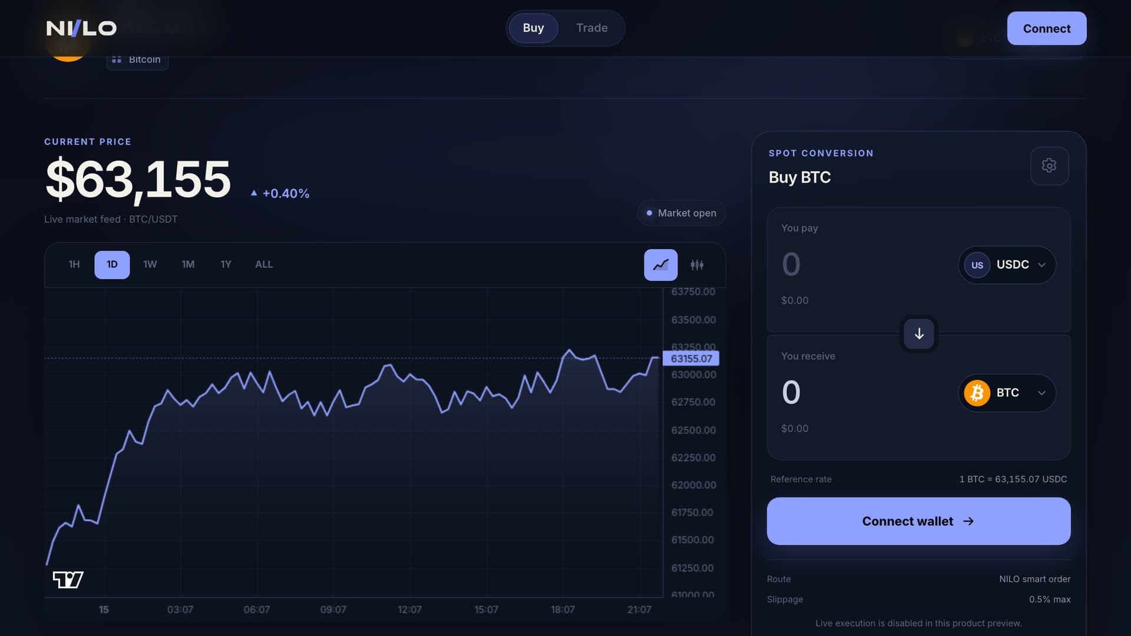
Task: Click the reference rate value 63,155.07 USDC
Action: 1013,479
